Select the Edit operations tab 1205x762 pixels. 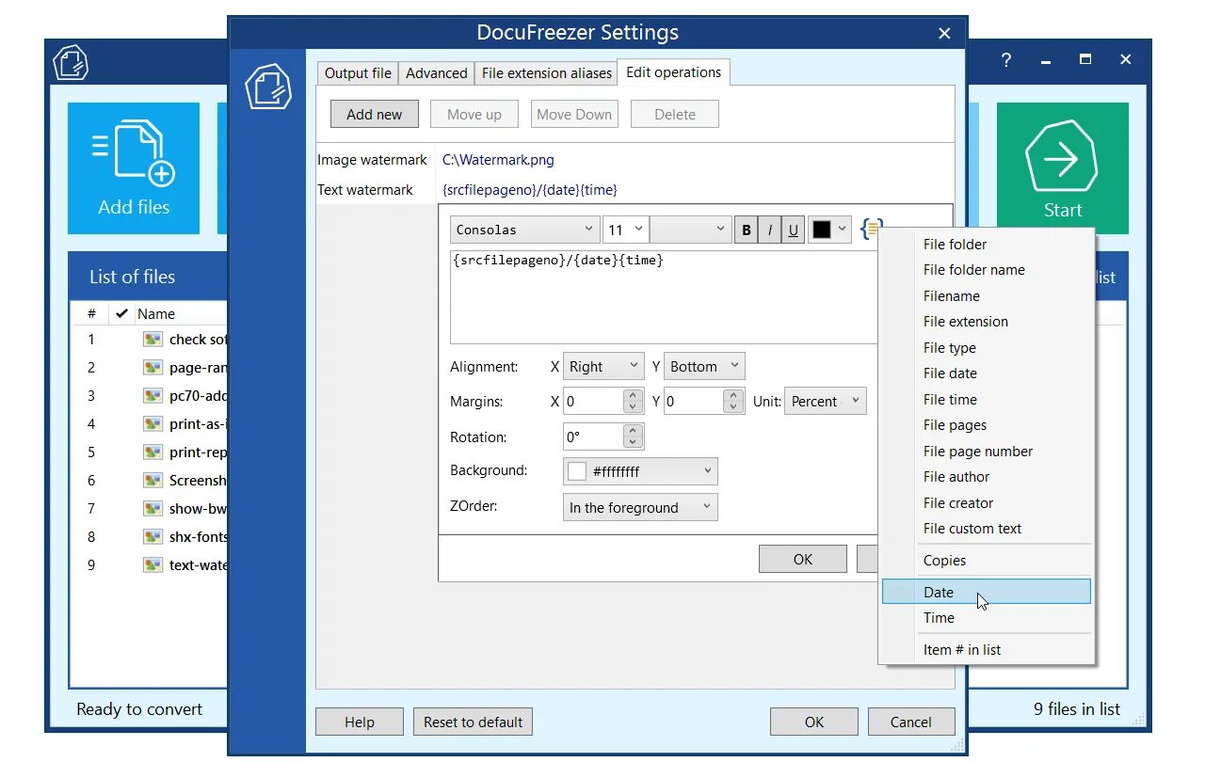coord(673,72)
